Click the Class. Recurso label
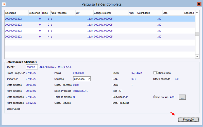Image resolution: width=203 pixels, height=127 pixels. point(62,103)
